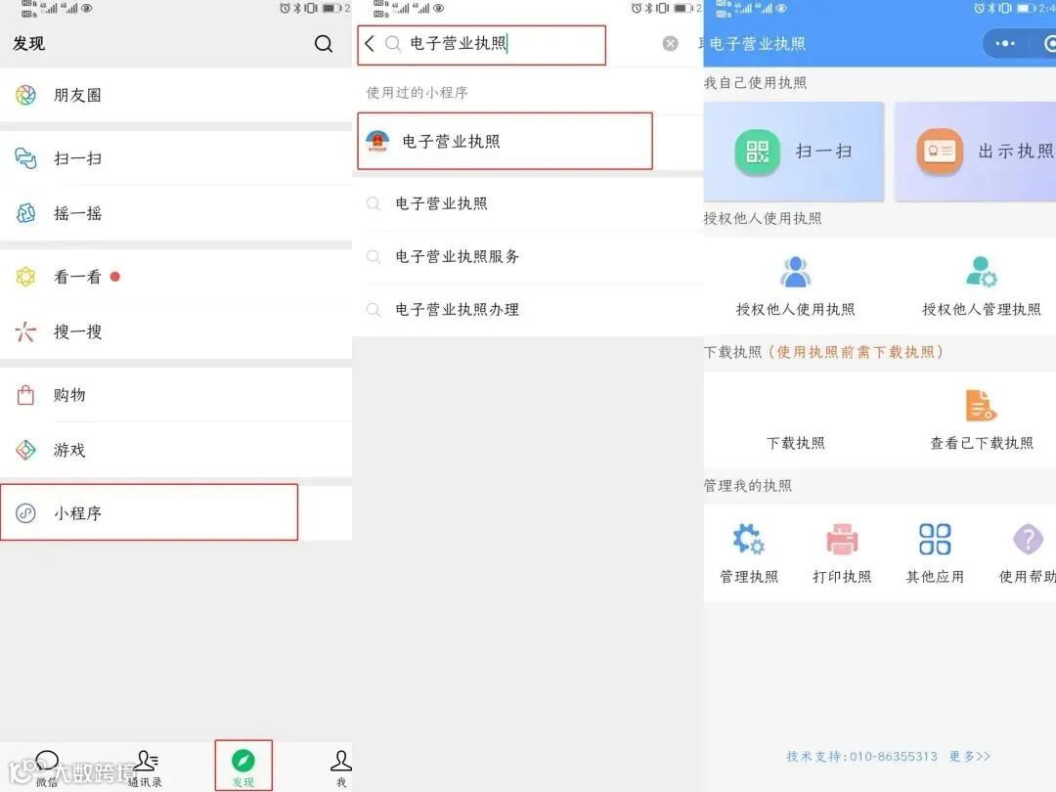Viewport: 1056px width, 792px height.
Task: Clear the search text with X button
Action: coord(670,44)
